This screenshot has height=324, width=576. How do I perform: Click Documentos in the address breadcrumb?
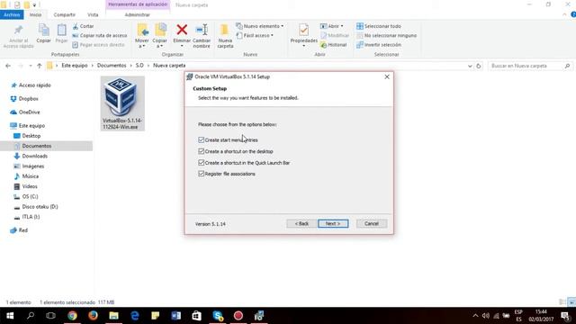click(x=112, y=66)
